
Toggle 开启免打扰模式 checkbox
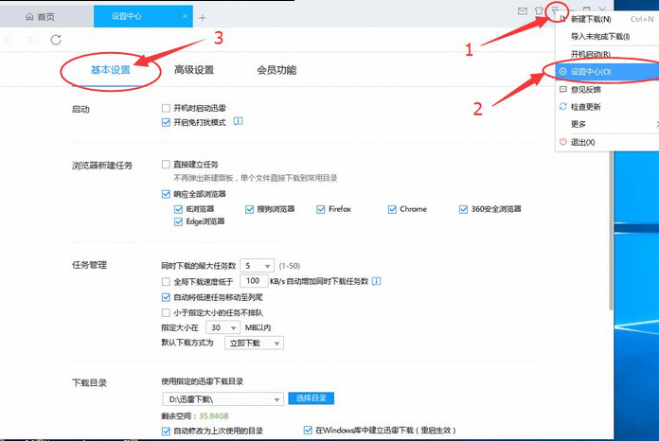tap(166, 123)
